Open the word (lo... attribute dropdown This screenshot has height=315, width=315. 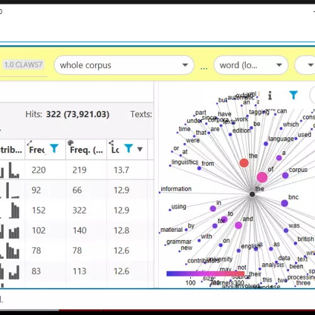click(251, 65)
